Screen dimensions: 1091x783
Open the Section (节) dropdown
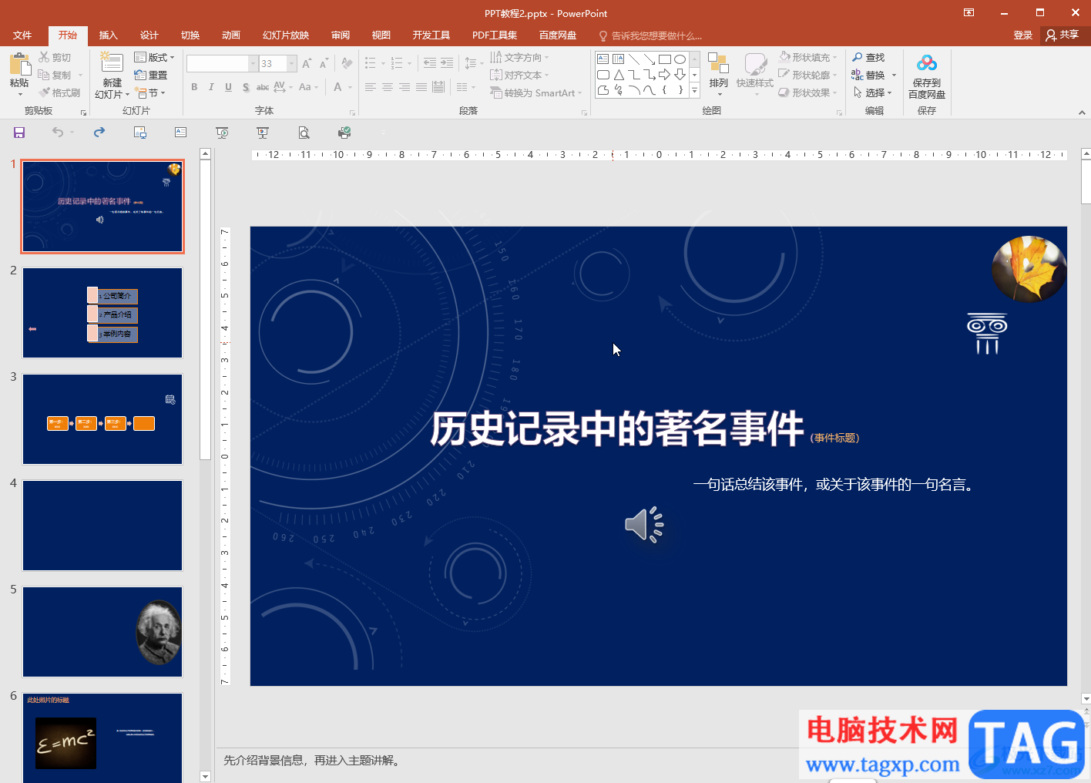tap(150, 93)
